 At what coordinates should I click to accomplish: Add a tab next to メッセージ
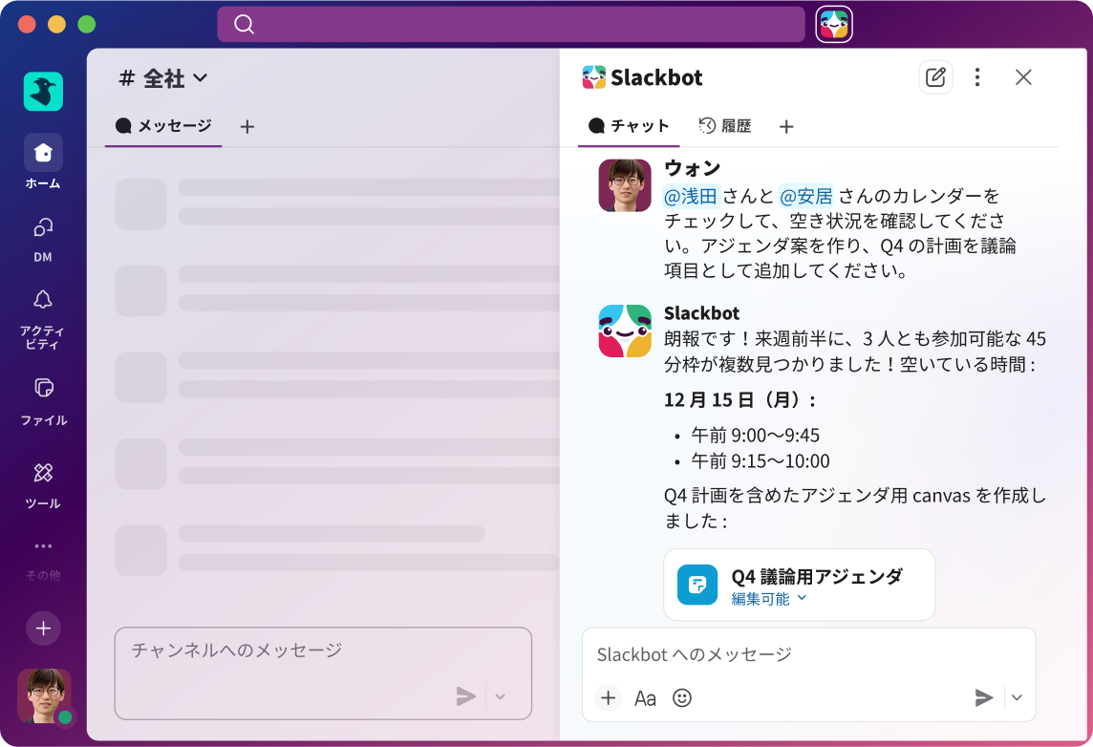246,127
